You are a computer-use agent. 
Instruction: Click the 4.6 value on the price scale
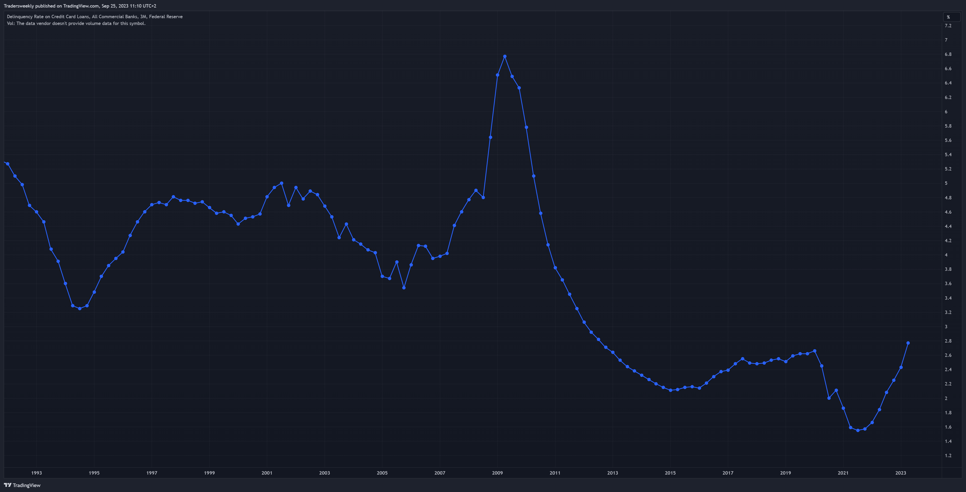click(x=948, y=212)
